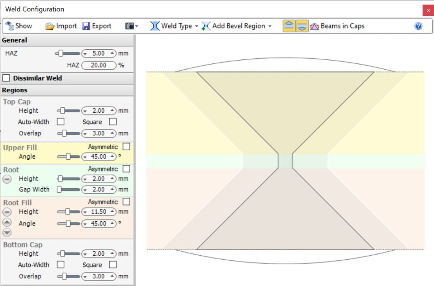Image resolution: width=434 pixels, height=286 pixels.
Task: Increase Root Gap Width value
Action: coord(112,189)
